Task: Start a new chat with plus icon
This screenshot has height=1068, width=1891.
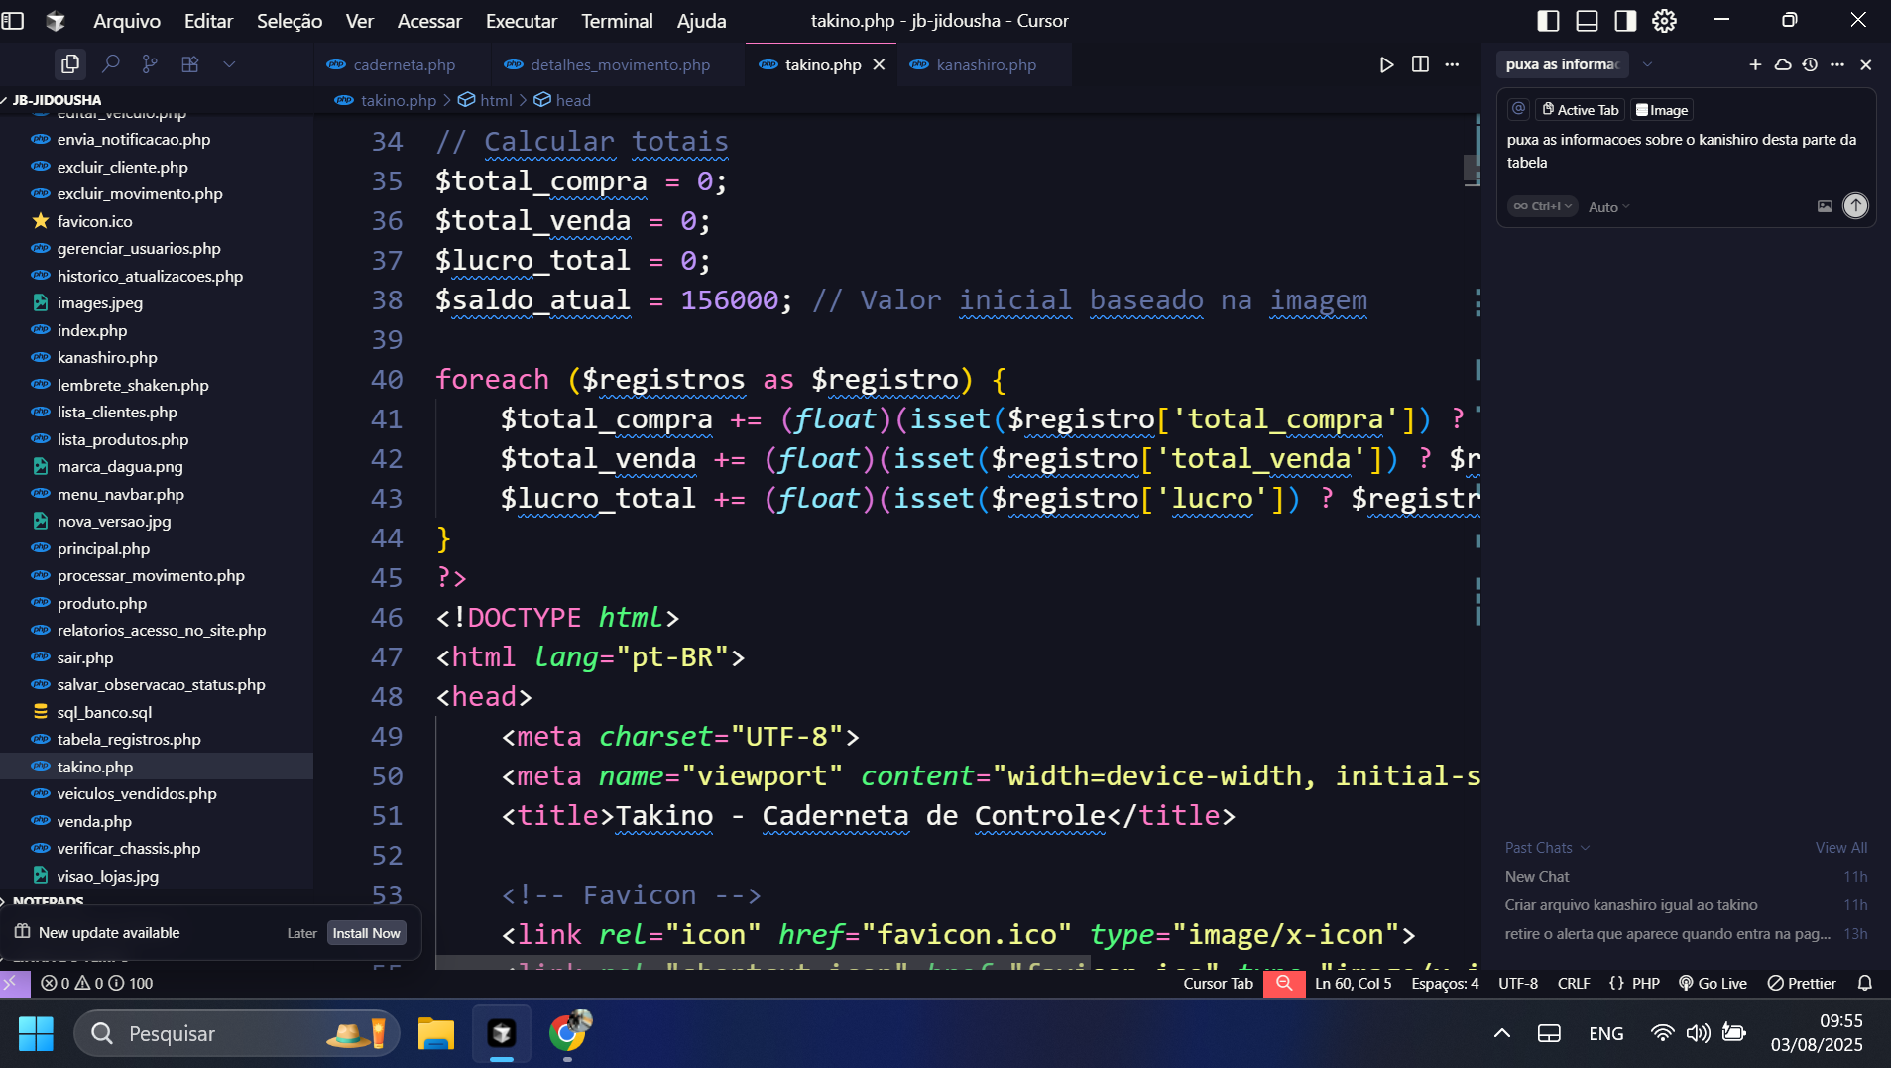Action: pyautogui.click(x=1755, y=64)
